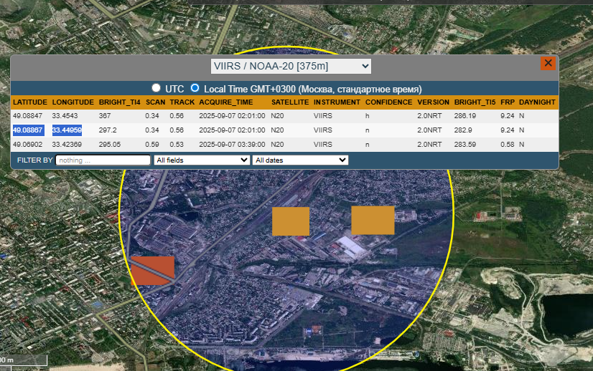Focus the FILTER BY text input
Viewport: 593px width, 371px height.
click(103, 160)
